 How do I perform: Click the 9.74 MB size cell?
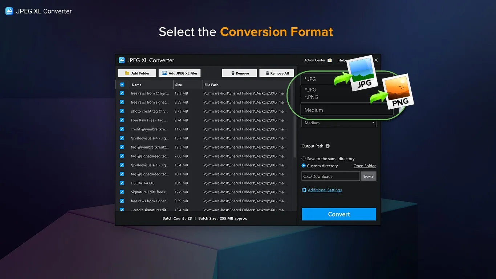(181, 120)
